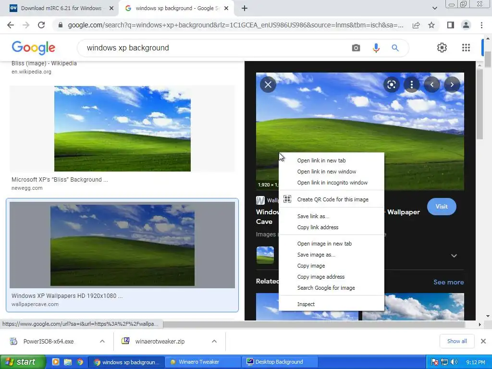This screenshot has width=492, height=369.
Task: Open Google quick settings gear
Action: (442, 48)
